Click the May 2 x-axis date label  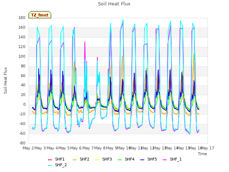point(28,148)
